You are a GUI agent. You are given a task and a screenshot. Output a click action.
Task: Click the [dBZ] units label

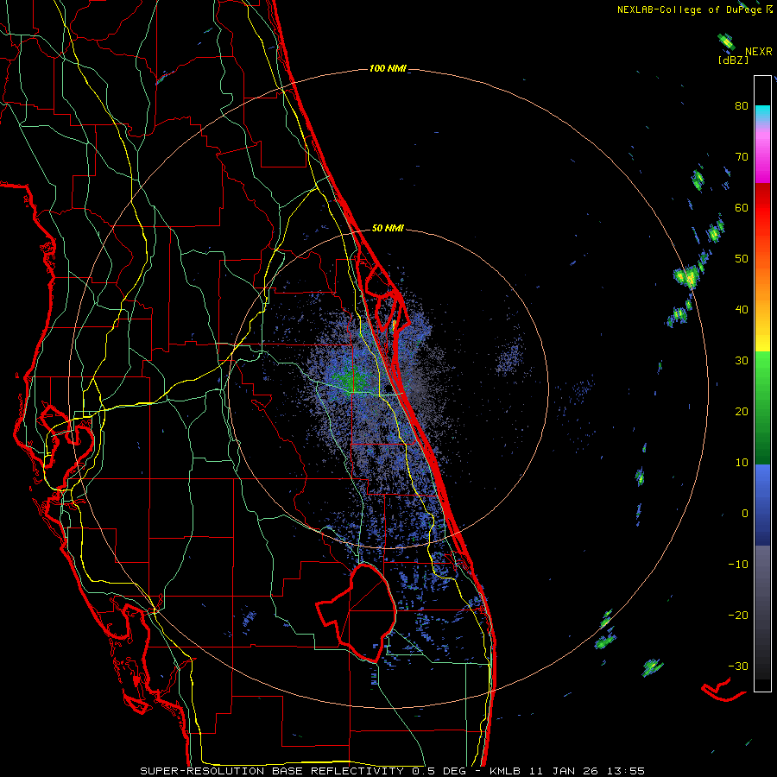(733, 60)
